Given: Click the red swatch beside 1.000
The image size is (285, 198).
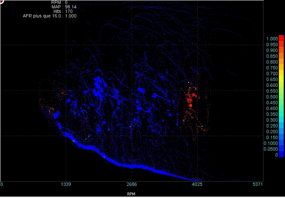Looking at the screenshot, I should click(281, 38).
